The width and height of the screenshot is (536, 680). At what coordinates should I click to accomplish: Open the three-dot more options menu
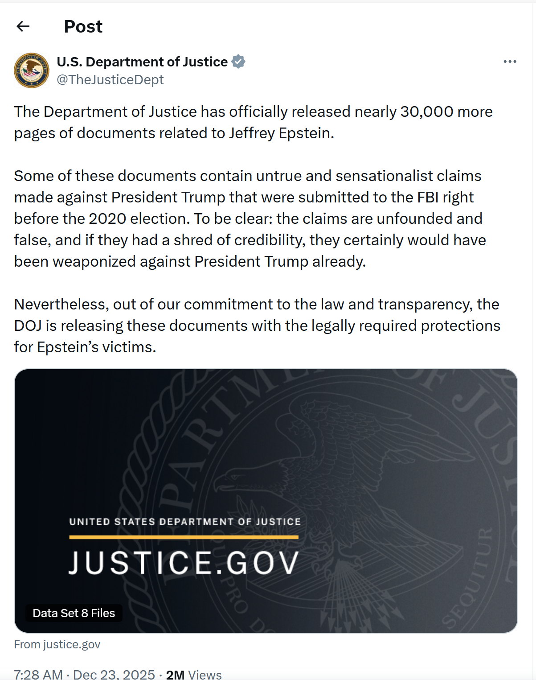pos(510,62)
